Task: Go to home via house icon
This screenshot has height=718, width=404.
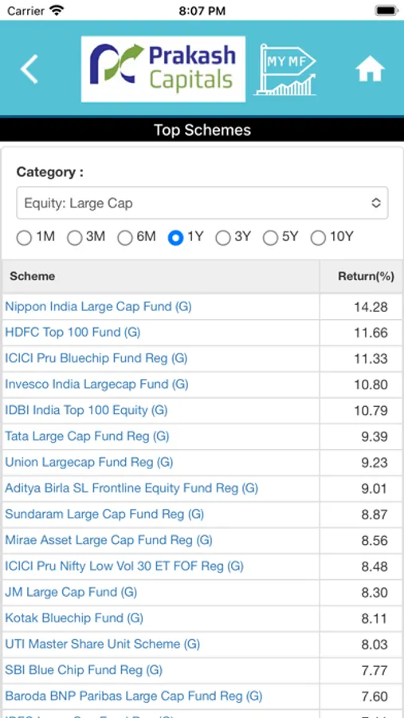Action: coord(371,69)
